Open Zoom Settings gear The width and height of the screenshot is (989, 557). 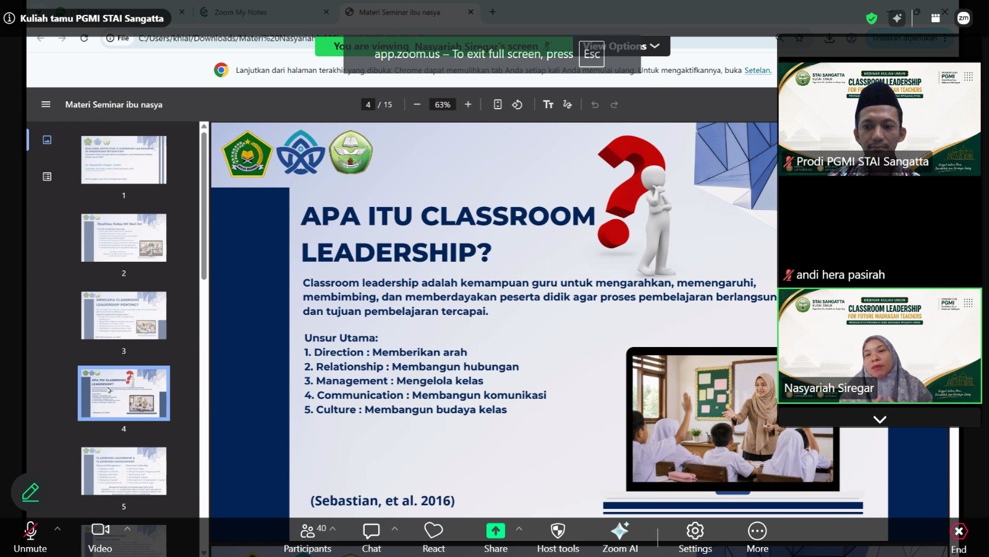[x=695, y=537]
